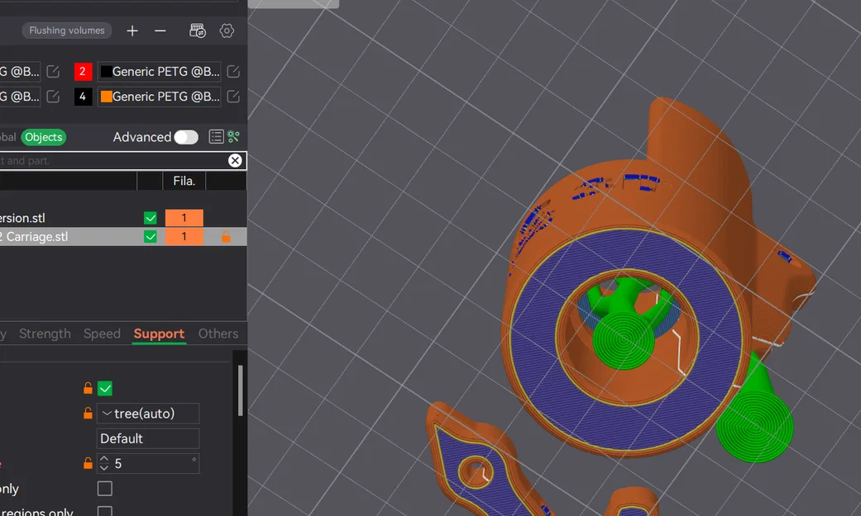Screen dimensions: 861x516
Task: Open the Default support style dropdown
Action: click(148, 438)
